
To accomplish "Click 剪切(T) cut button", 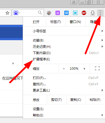I will pyautogui.click(x=57, y=100).
